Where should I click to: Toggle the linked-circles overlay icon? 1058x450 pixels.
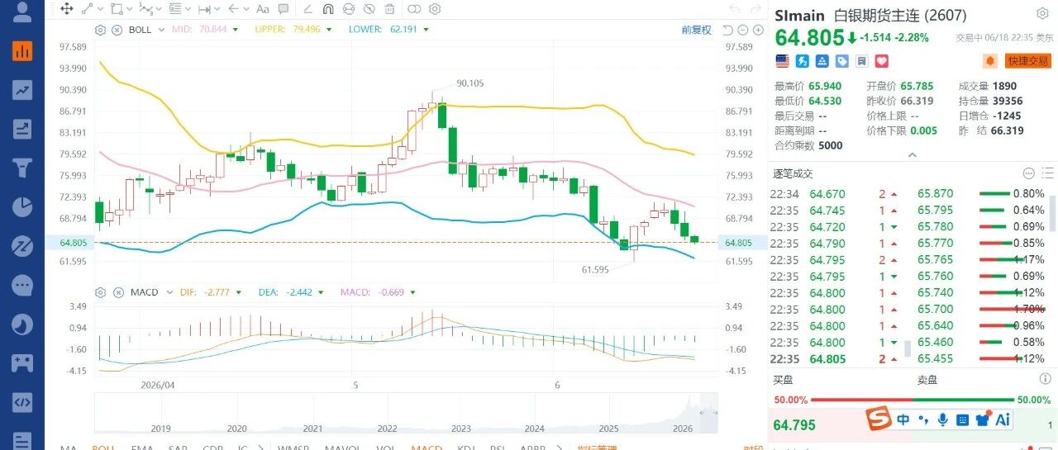(414, 9)
